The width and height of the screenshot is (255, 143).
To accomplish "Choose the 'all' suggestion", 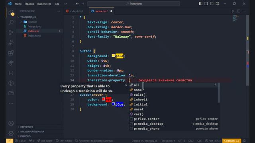I will point(173,85).
